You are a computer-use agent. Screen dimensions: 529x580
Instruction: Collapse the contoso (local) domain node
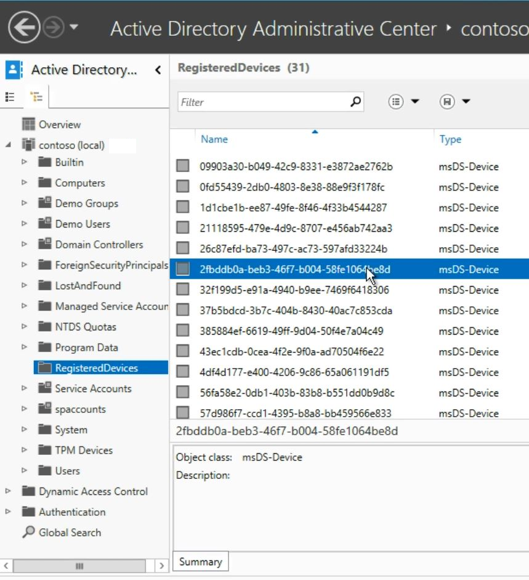[x=8, y=145]
